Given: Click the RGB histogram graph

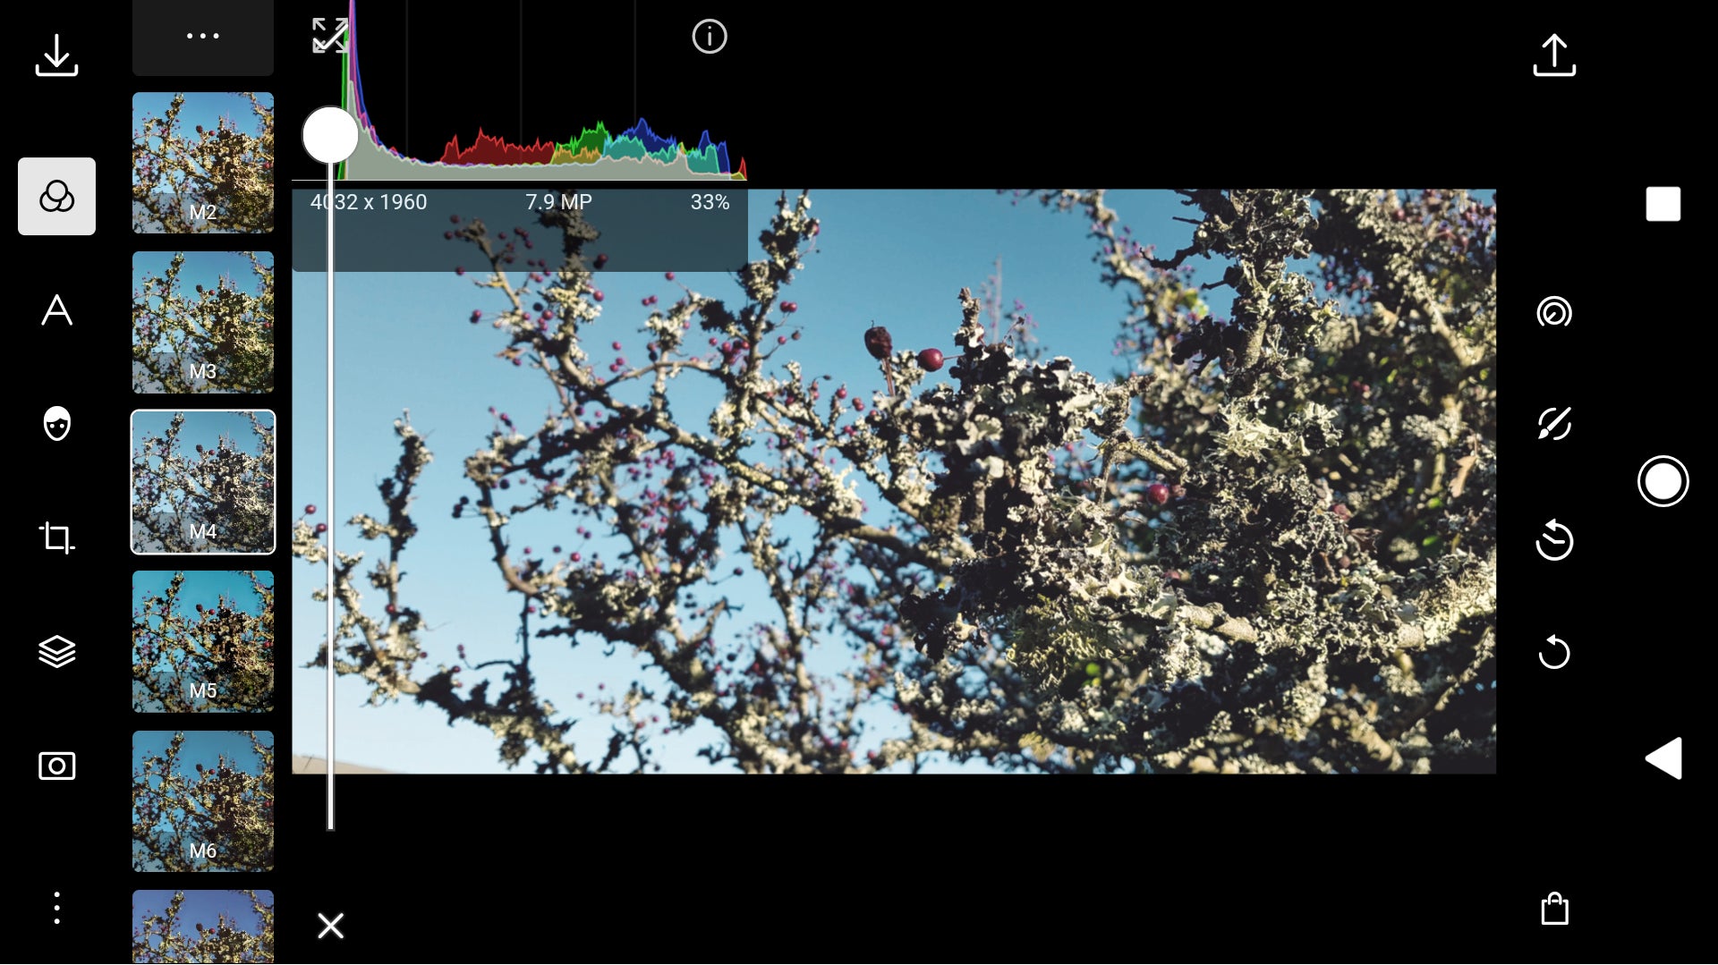Looking at the screenshot, I should [520, 89].
